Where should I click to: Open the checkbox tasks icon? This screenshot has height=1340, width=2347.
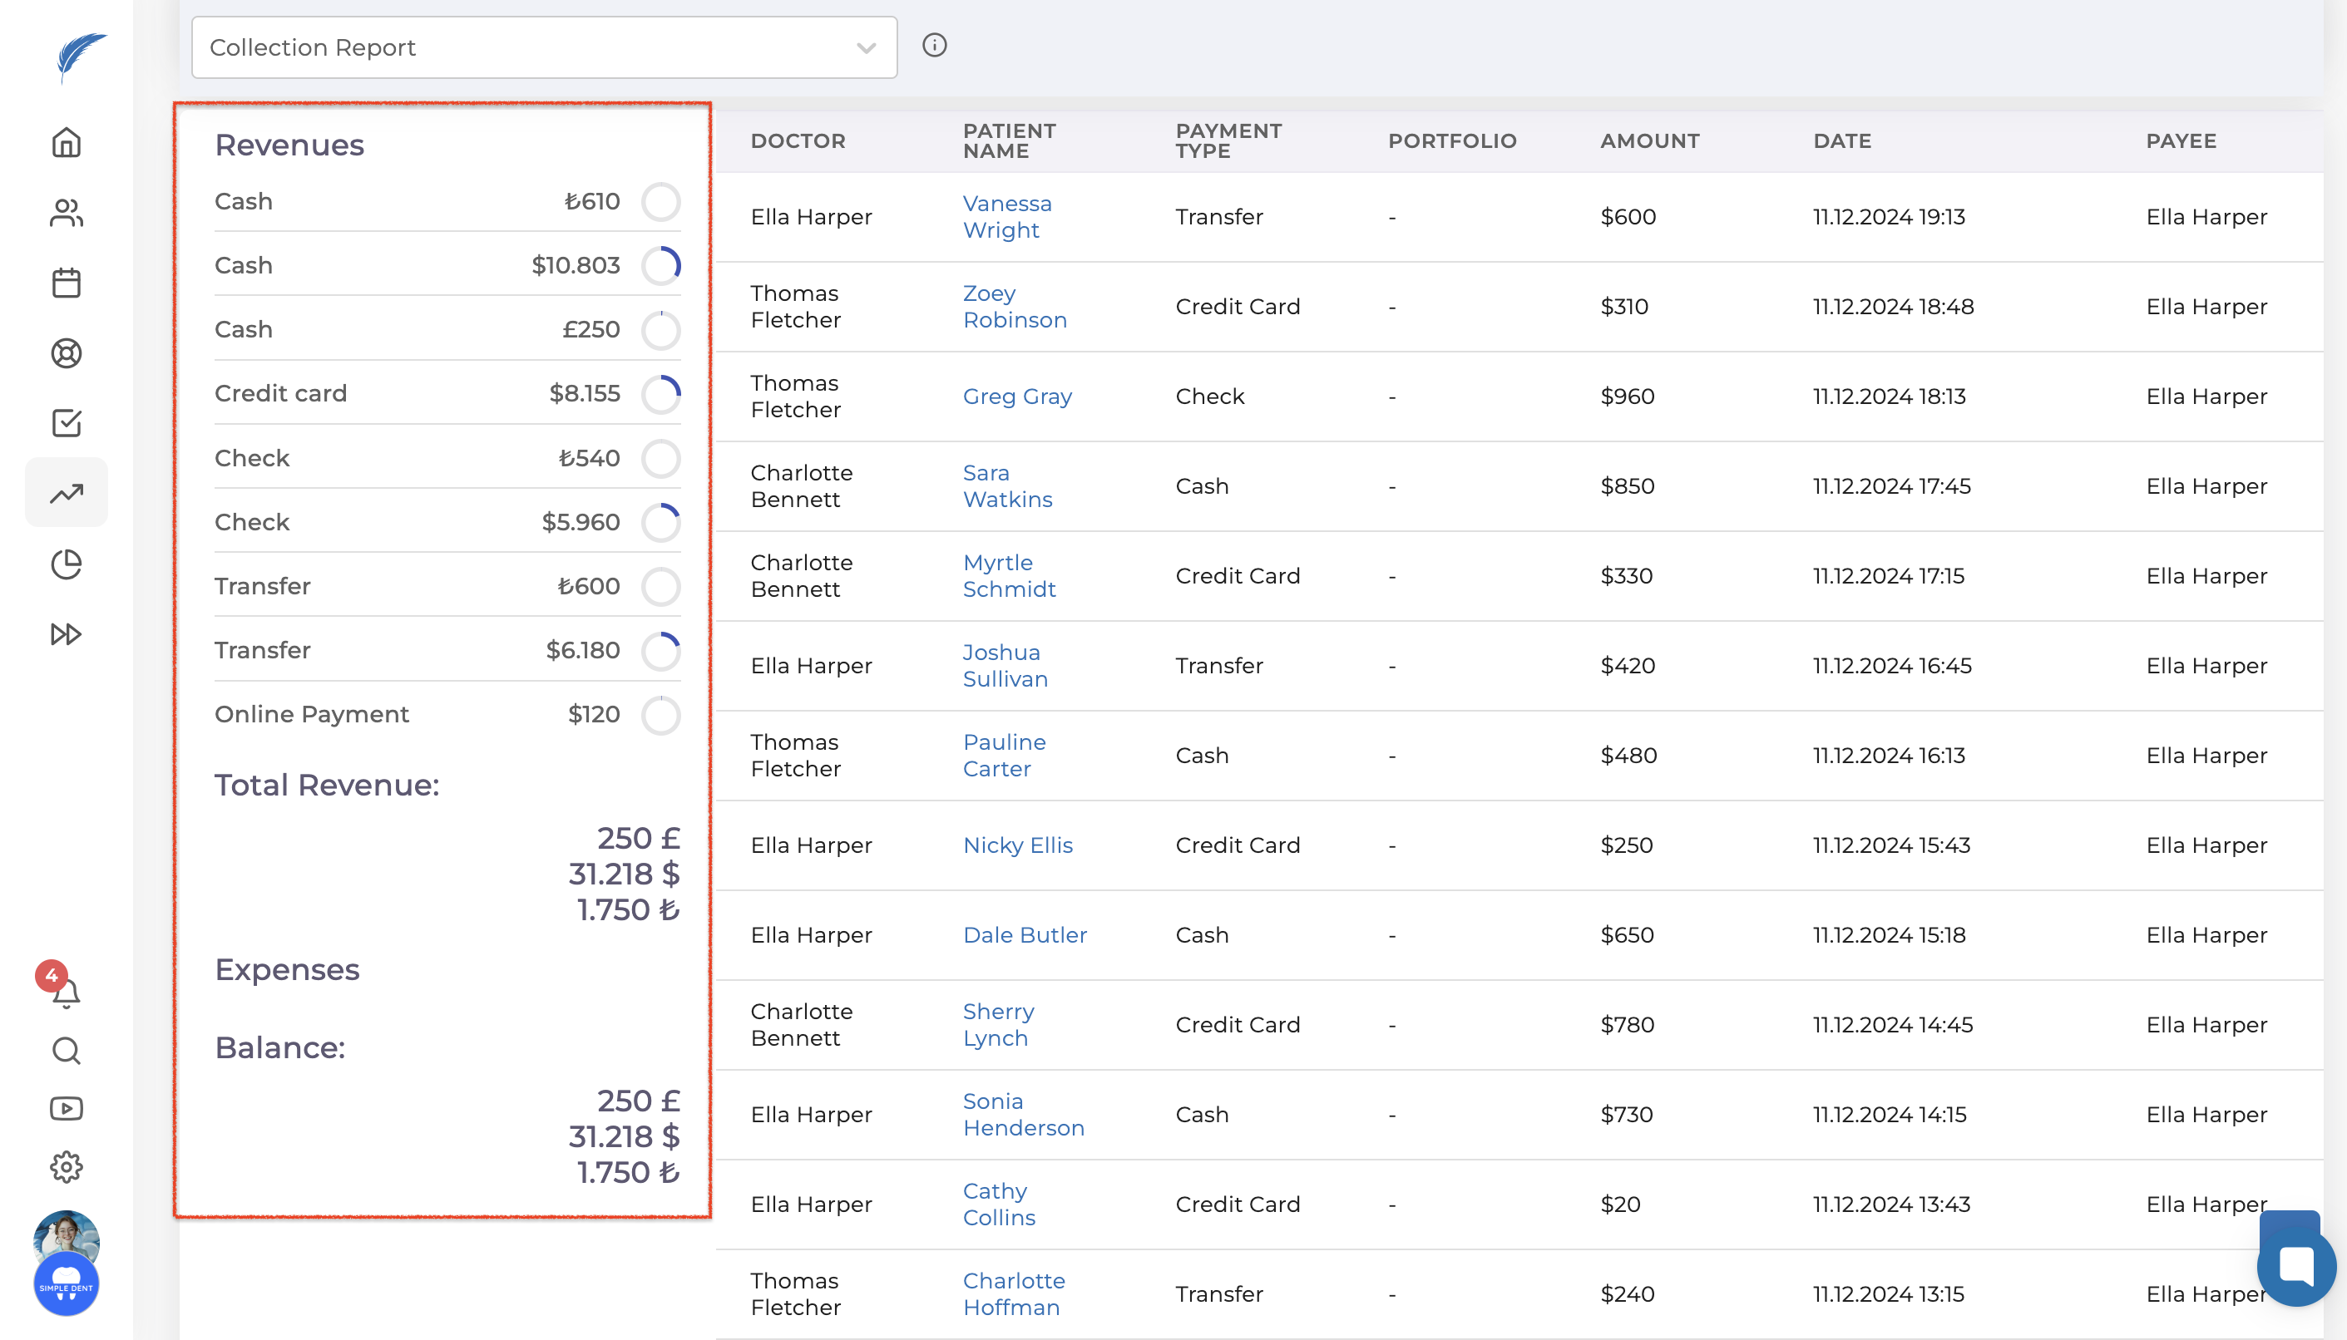click(x=67, y=423)
